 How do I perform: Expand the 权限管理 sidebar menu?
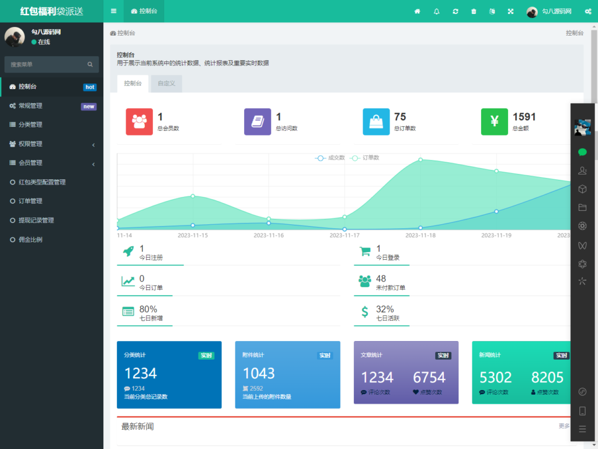[51, 144]
